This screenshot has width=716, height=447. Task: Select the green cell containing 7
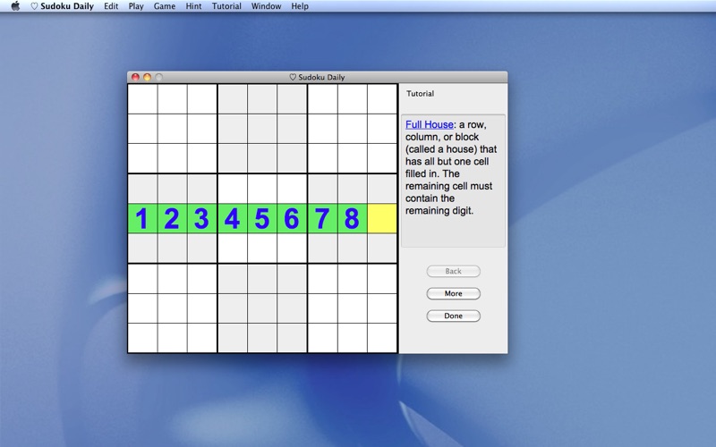(x=322, y=218)
